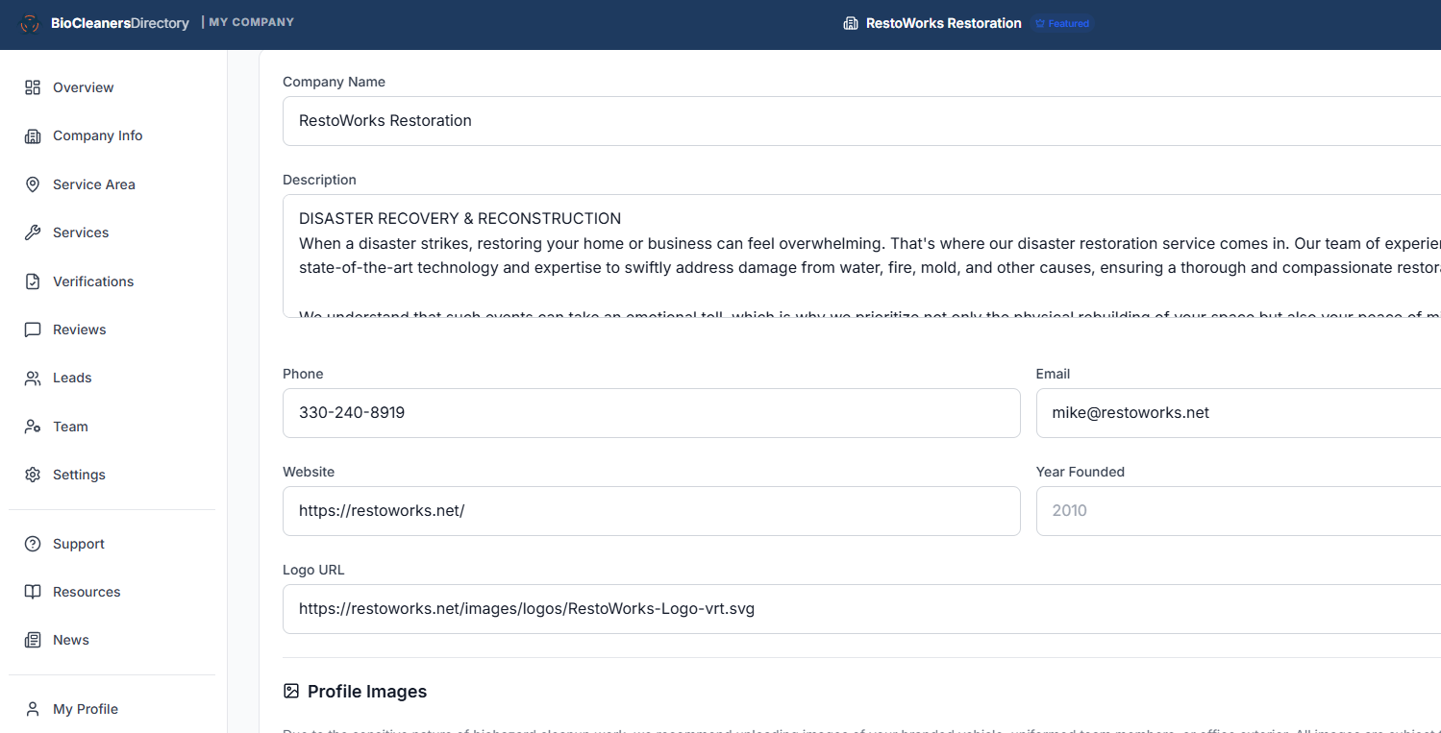Image resolution: width=1441 pixels, height=733 pixels.
Task: Click the Verifications document icon
Action: (x=33, y=281)
